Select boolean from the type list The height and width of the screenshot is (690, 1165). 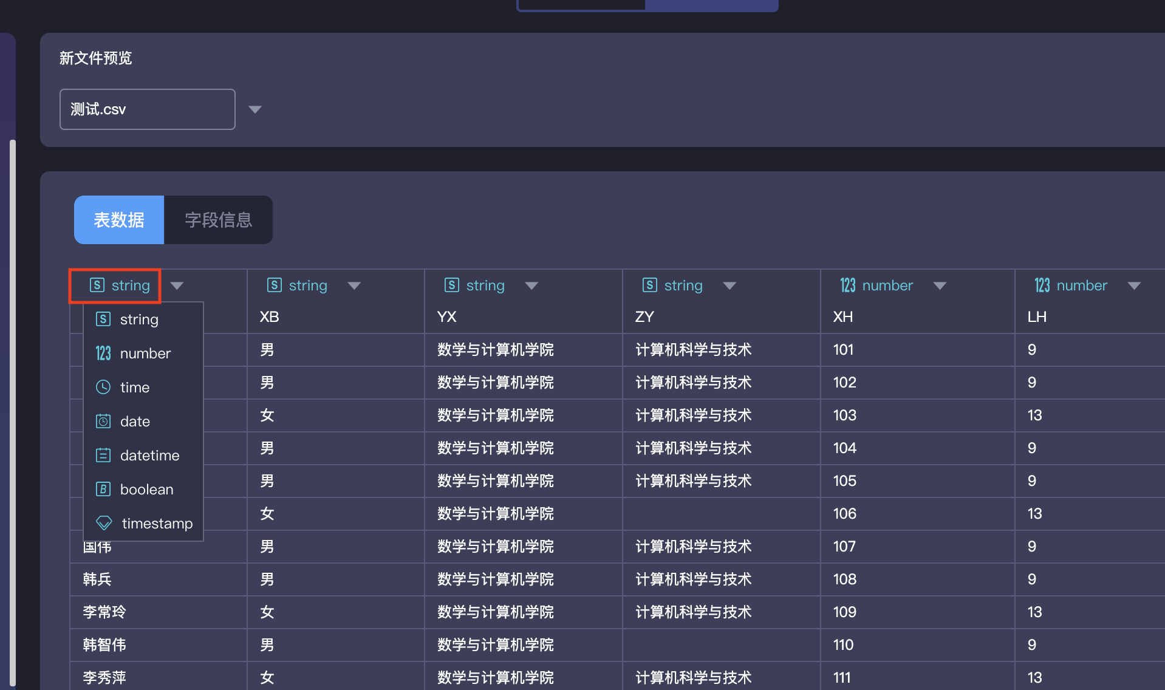143,489
